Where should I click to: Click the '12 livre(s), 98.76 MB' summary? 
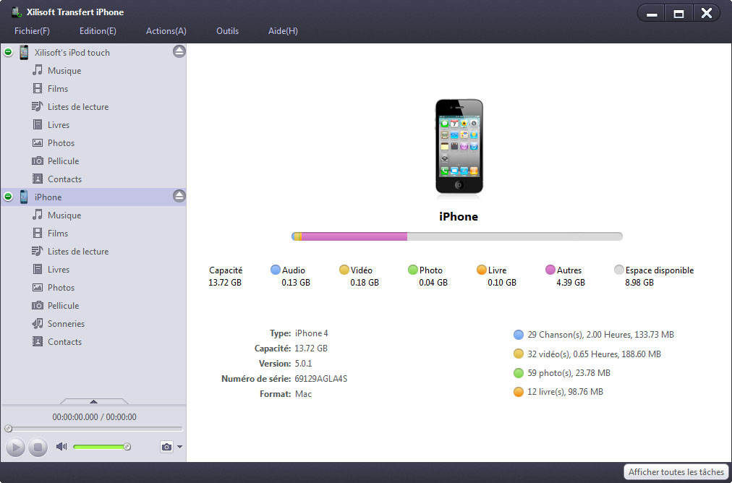565,392
